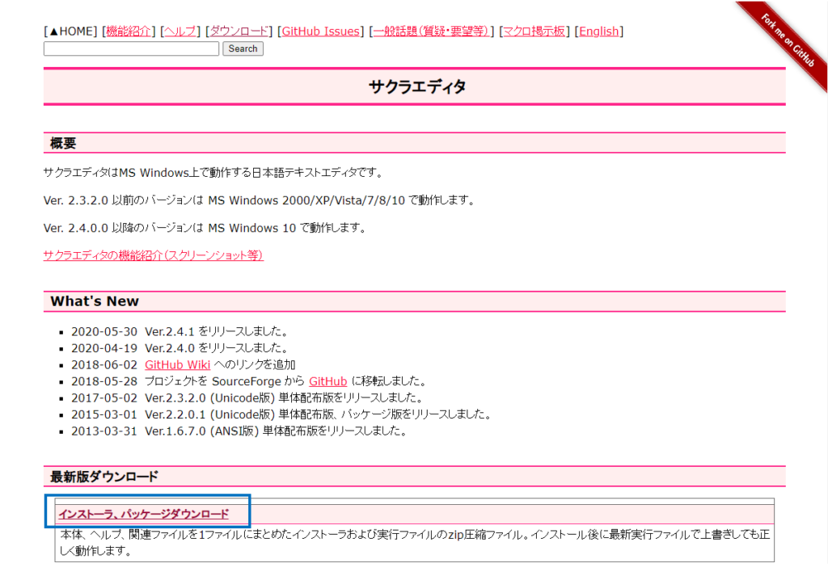Click the サクラエディタはMS Windows上で動作 description line
Viewport: 828px width, 576px height.
pyautogui.click(x=213, y=173)
